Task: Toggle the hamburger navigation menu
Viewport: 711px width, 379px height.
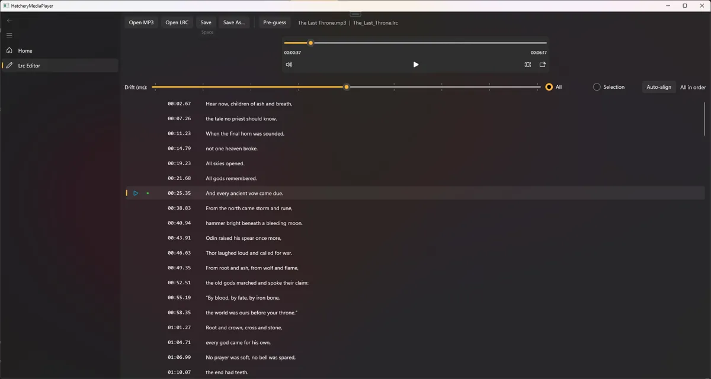Action: click(9, 36)
